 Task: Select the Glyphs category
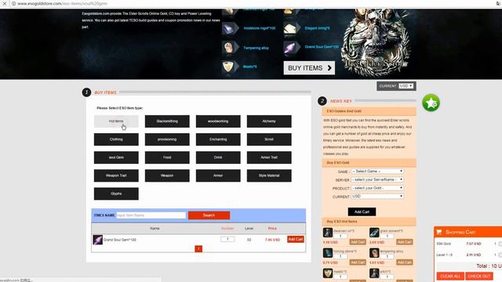[116, 193]
